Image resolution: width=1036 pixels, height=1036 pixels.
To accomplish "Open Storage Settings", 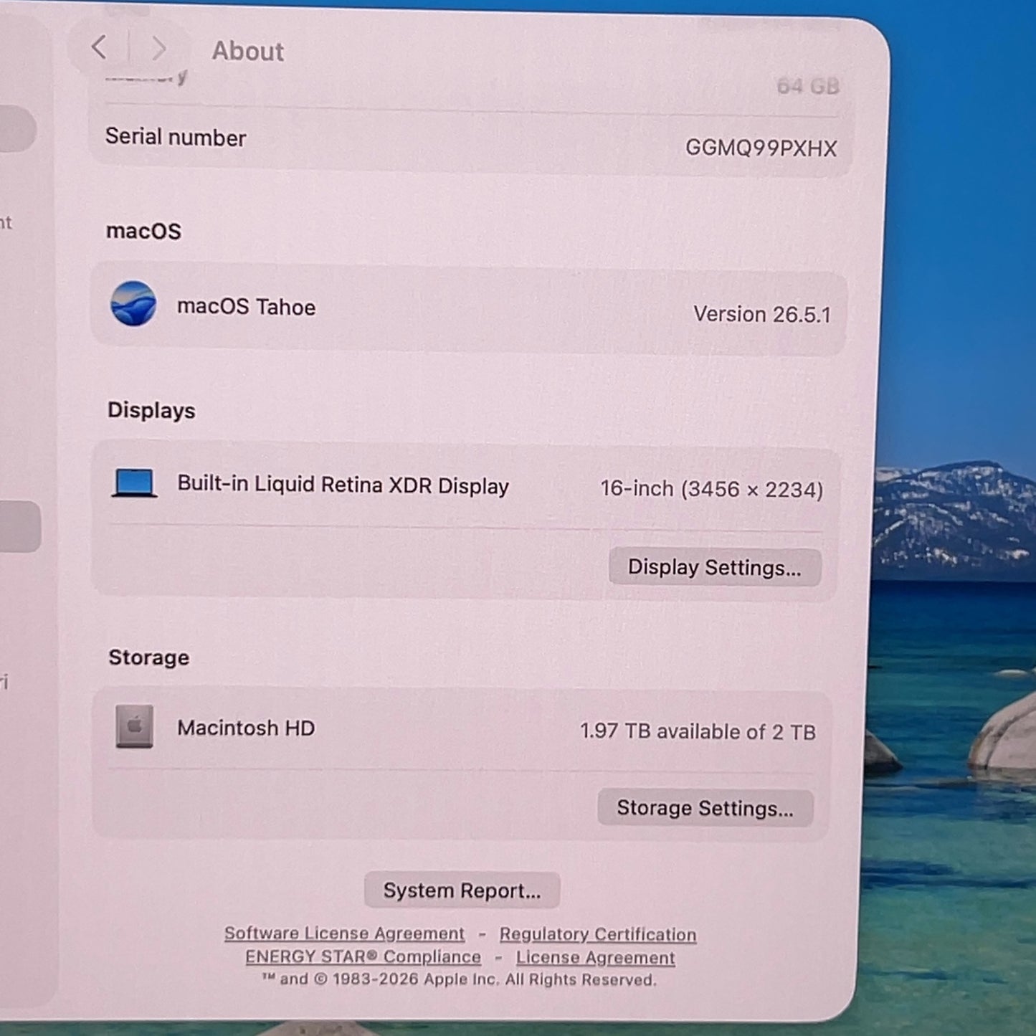I will click(705, 808).
